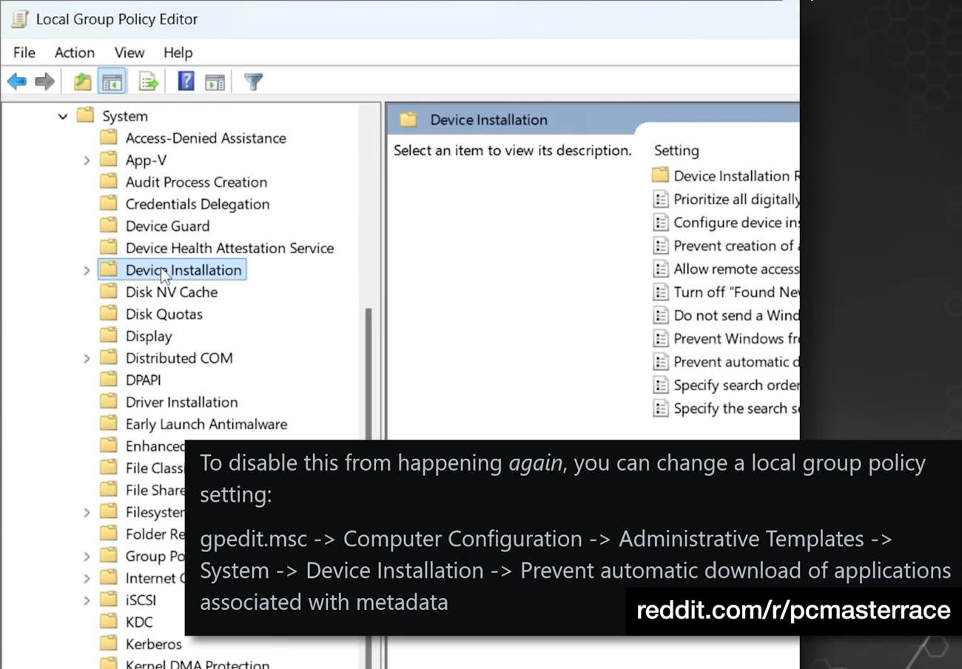Collapse the System folder node
This screenshot has height=669, width=962.
coord(63,116)
